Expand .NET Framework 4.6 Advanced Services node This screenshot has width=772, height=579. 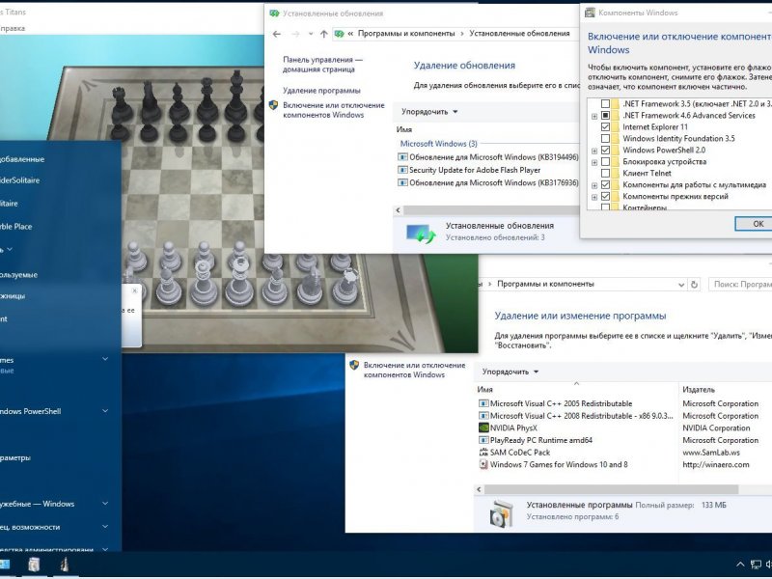click(x=594, y=116)
